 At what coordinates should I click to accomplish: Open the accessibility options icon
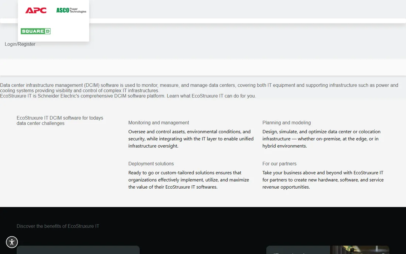tap(12, 242)
